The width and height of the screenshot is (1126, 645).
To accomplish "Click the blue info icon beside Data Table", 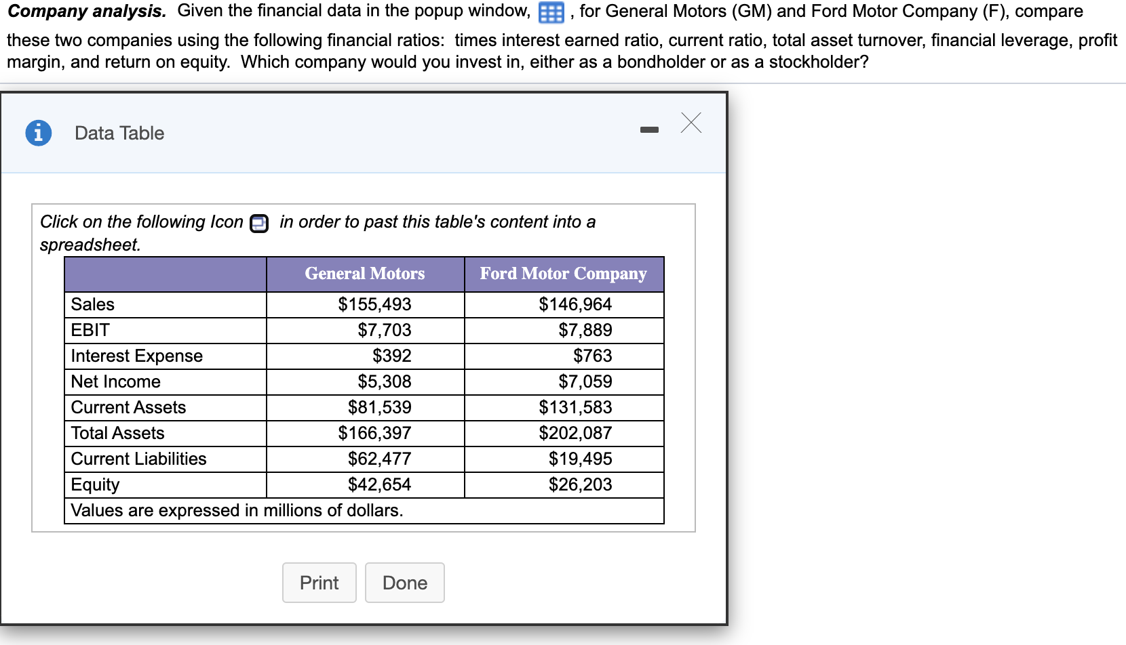I will click(x=39, y=133).
